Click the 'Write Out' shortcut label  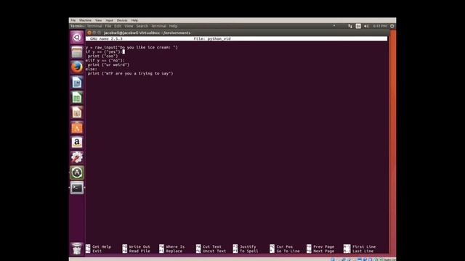pos(139,246)
